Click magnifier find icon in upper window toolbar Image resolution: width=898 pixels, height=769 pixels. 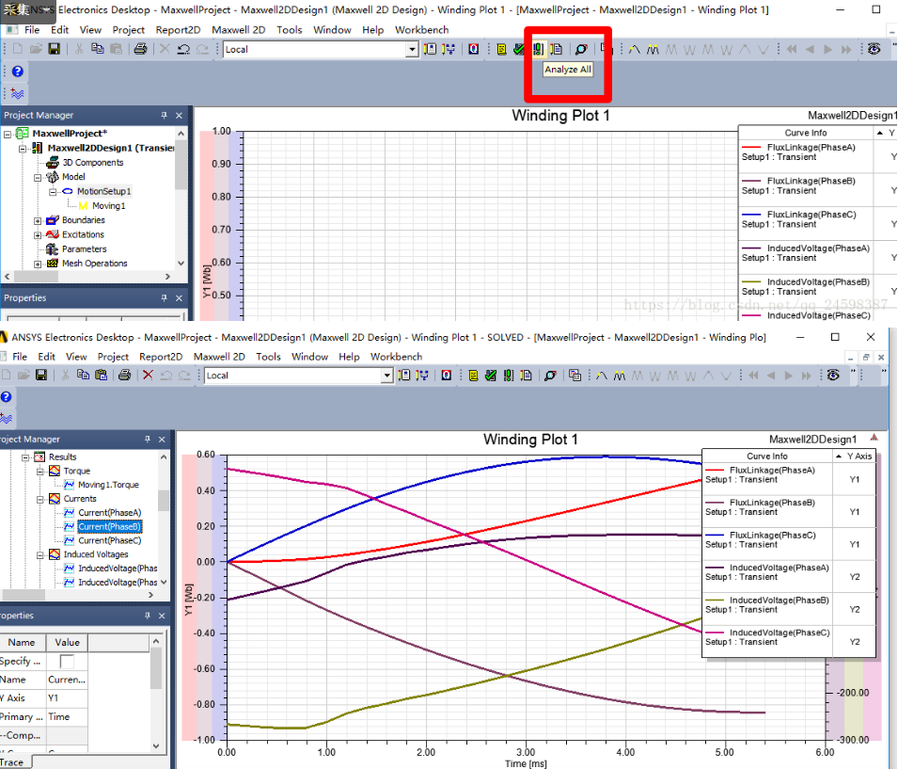[581, 49]
